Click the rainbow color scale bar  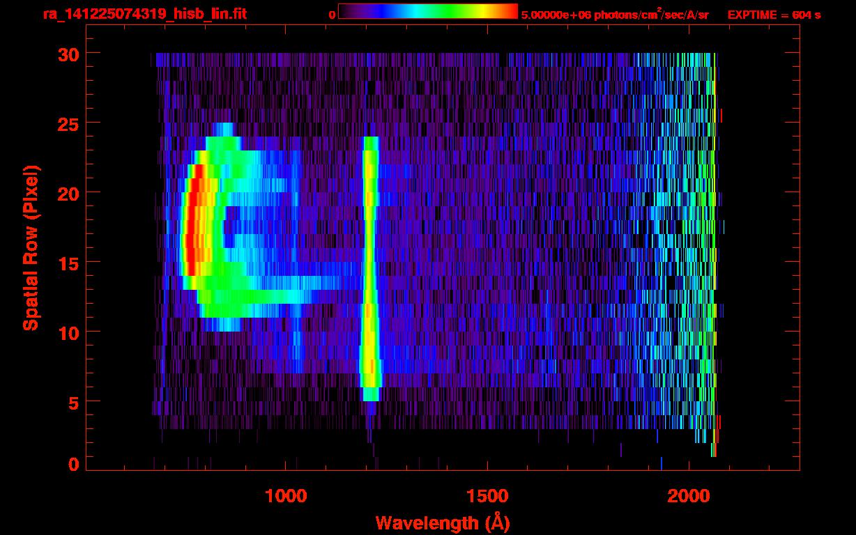428,12
